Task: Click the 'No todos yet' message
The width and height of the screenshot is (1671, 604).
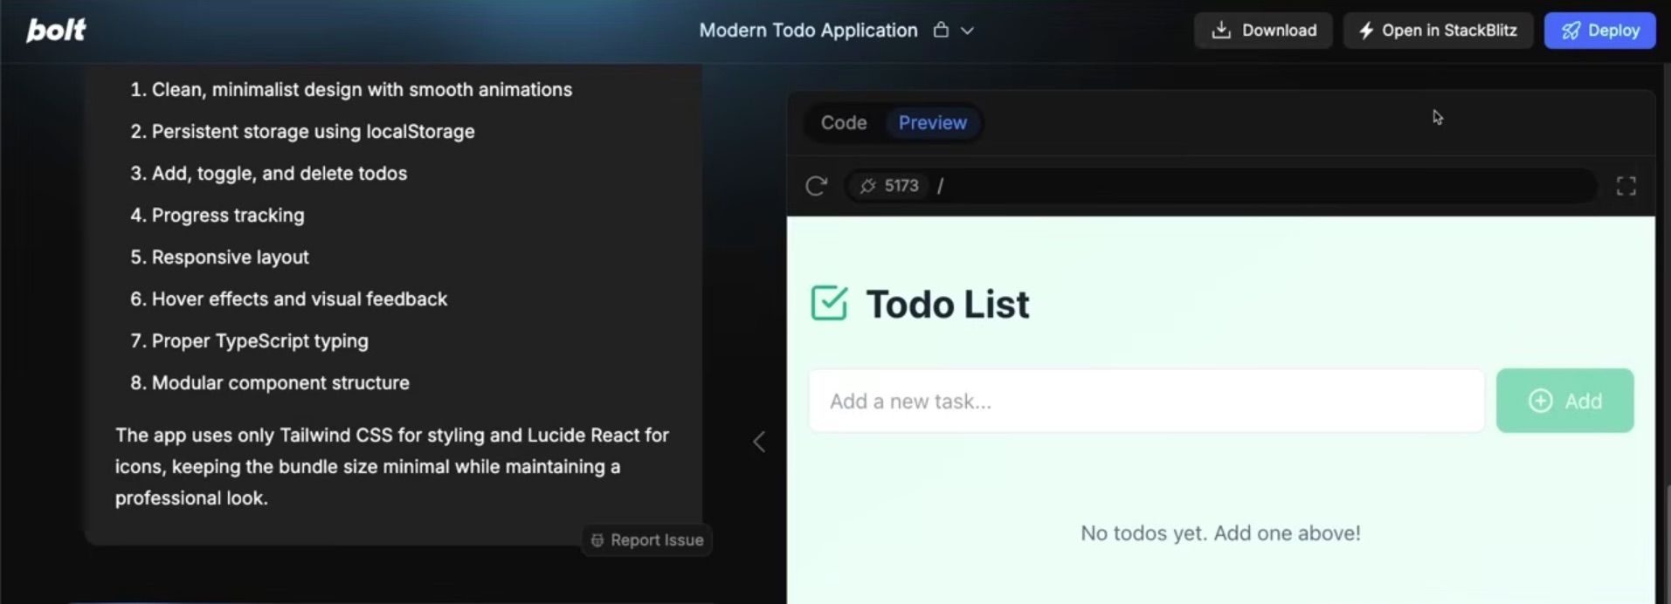Action: [x=1220, y=533]
